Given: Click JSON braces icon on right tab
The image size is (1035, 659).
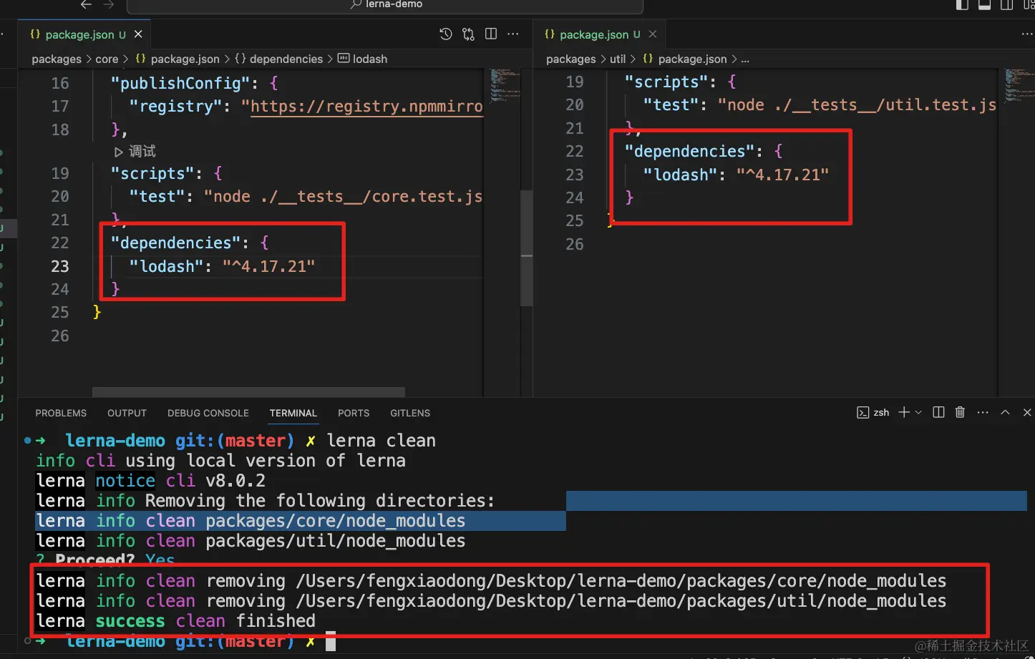Looking at the screenshot, I should click(x=550, y=34).
